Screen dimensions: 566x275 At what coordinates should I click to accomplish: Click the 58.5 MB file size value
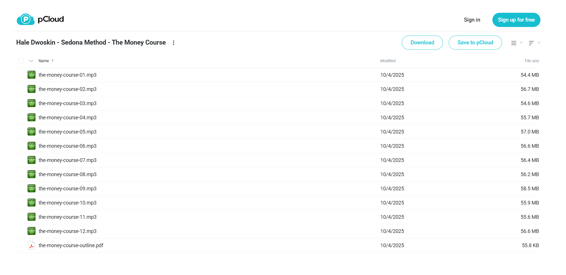click(530, 189)
